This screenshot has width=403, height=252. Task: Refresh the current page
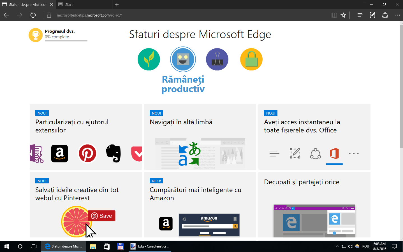pyautogui.click(x=33, y=15)
